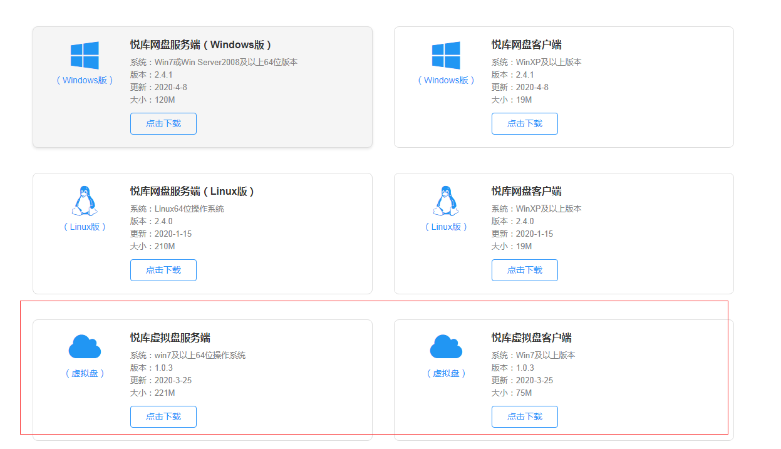Select the title 悦库网盘服务端（Windows版）
The width and height of the screenshot is (781, 449).
tap(202, 44)
